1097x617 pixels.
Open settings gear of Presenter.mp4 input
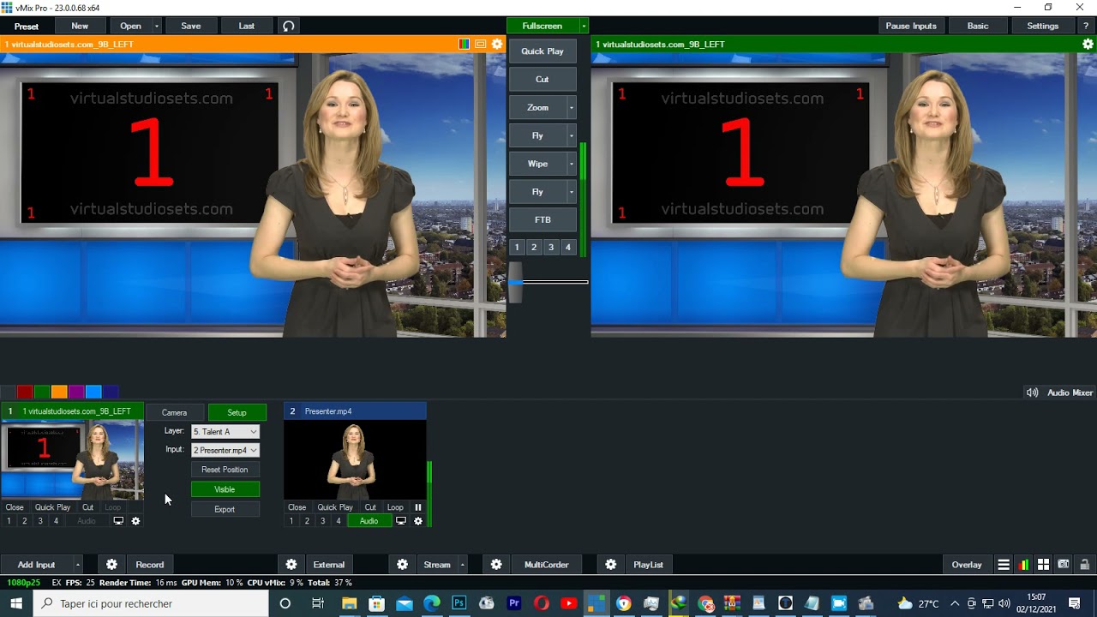click(x=418, y=521)
